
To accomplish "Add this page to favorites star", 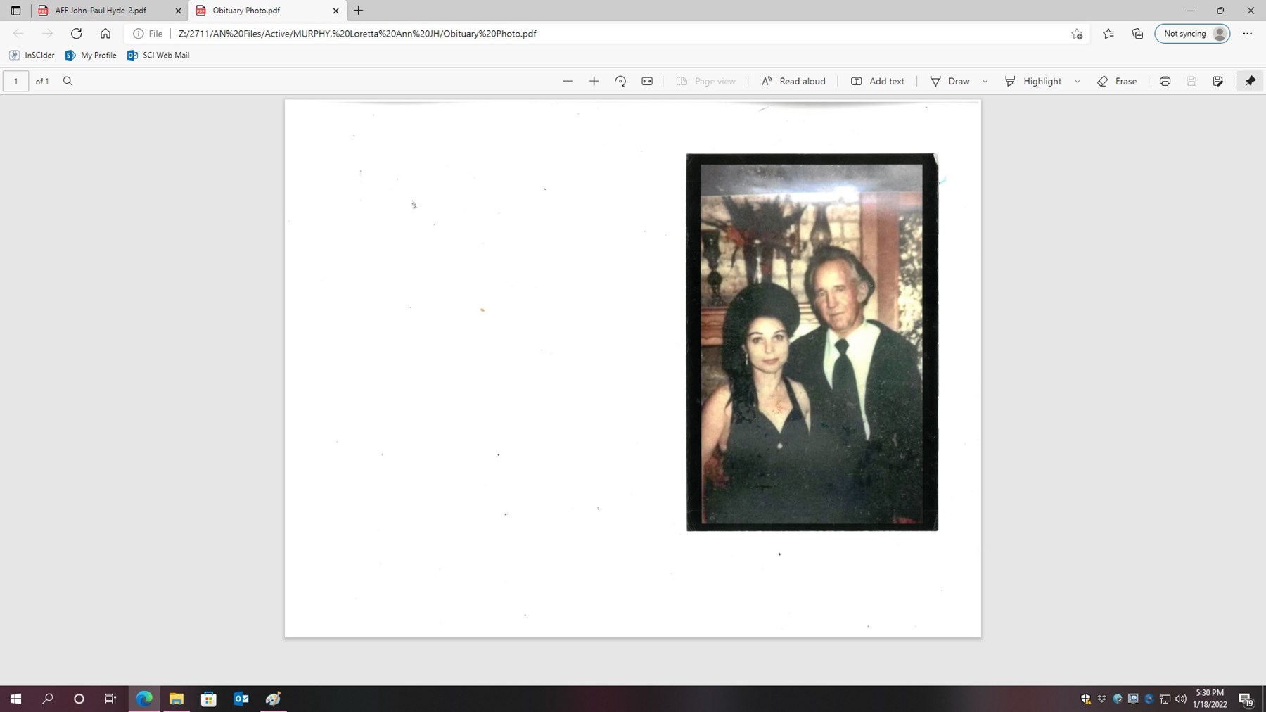I will pos(1077,34).
